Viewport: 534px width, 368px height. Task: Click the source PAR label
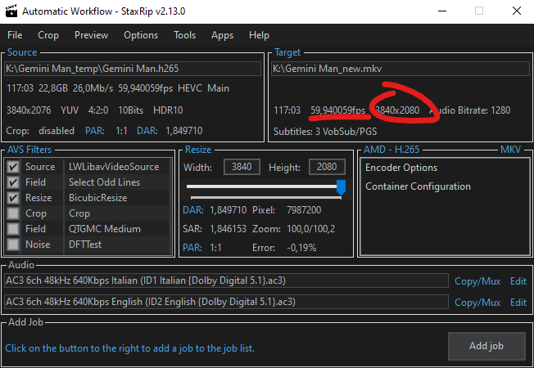(95, 131)
